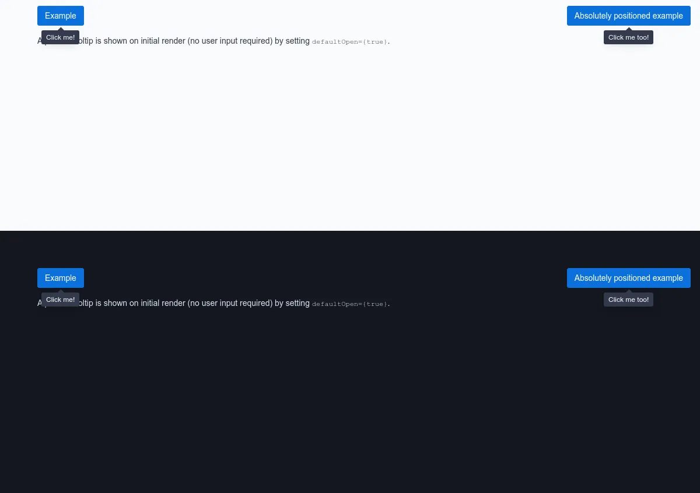
Task: Click the defaultOpen={true} code snippet in dark section
Action: point(349,304)
